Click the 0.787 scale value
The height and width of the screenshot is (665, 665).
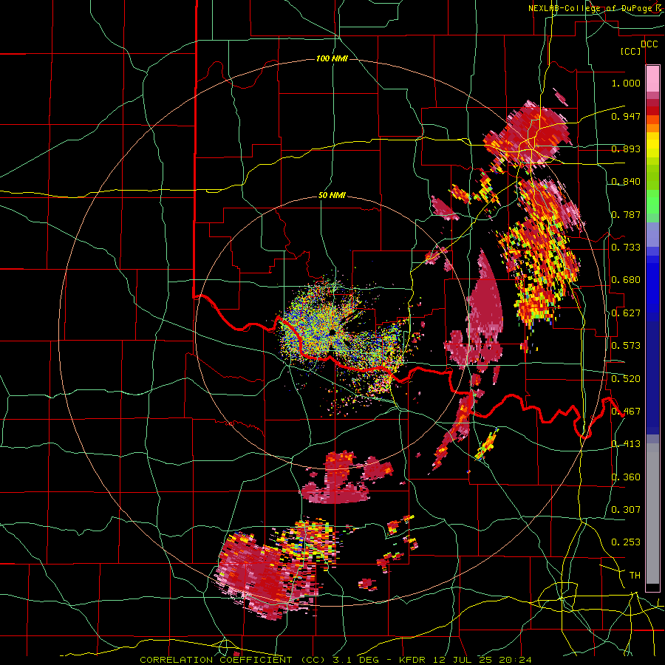click(626, 214)
